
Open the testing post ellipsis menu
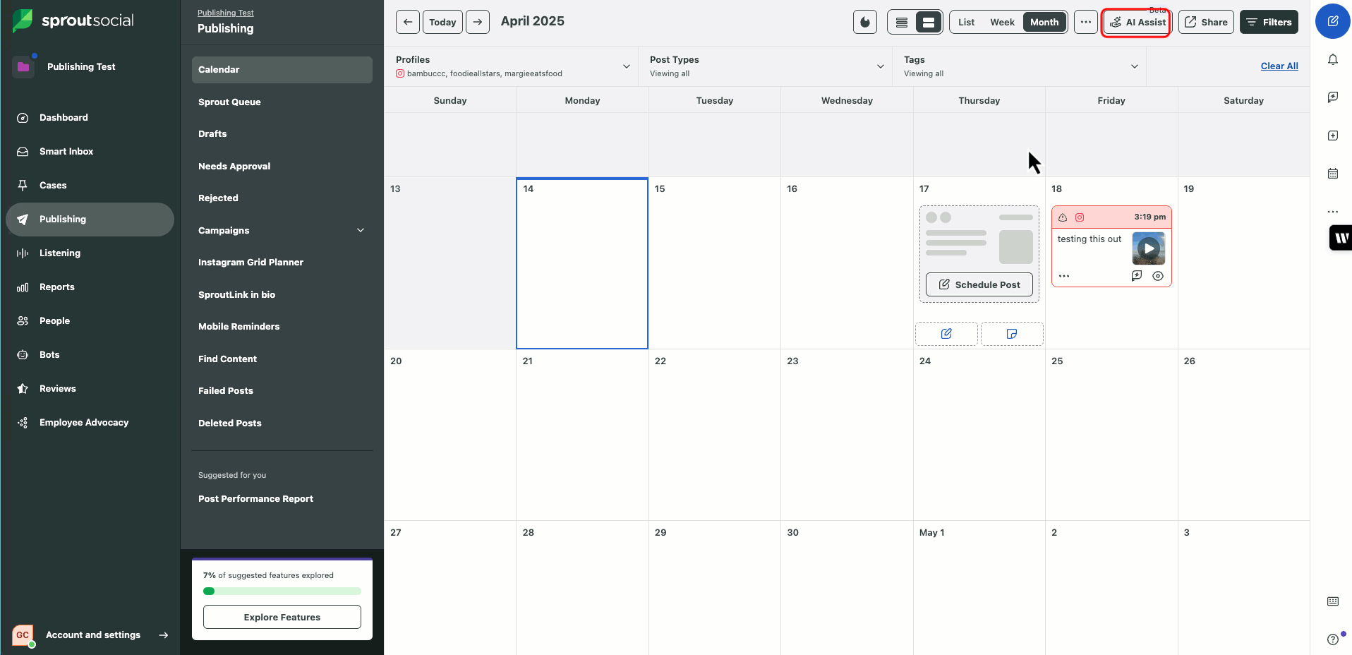[1064, 276]
